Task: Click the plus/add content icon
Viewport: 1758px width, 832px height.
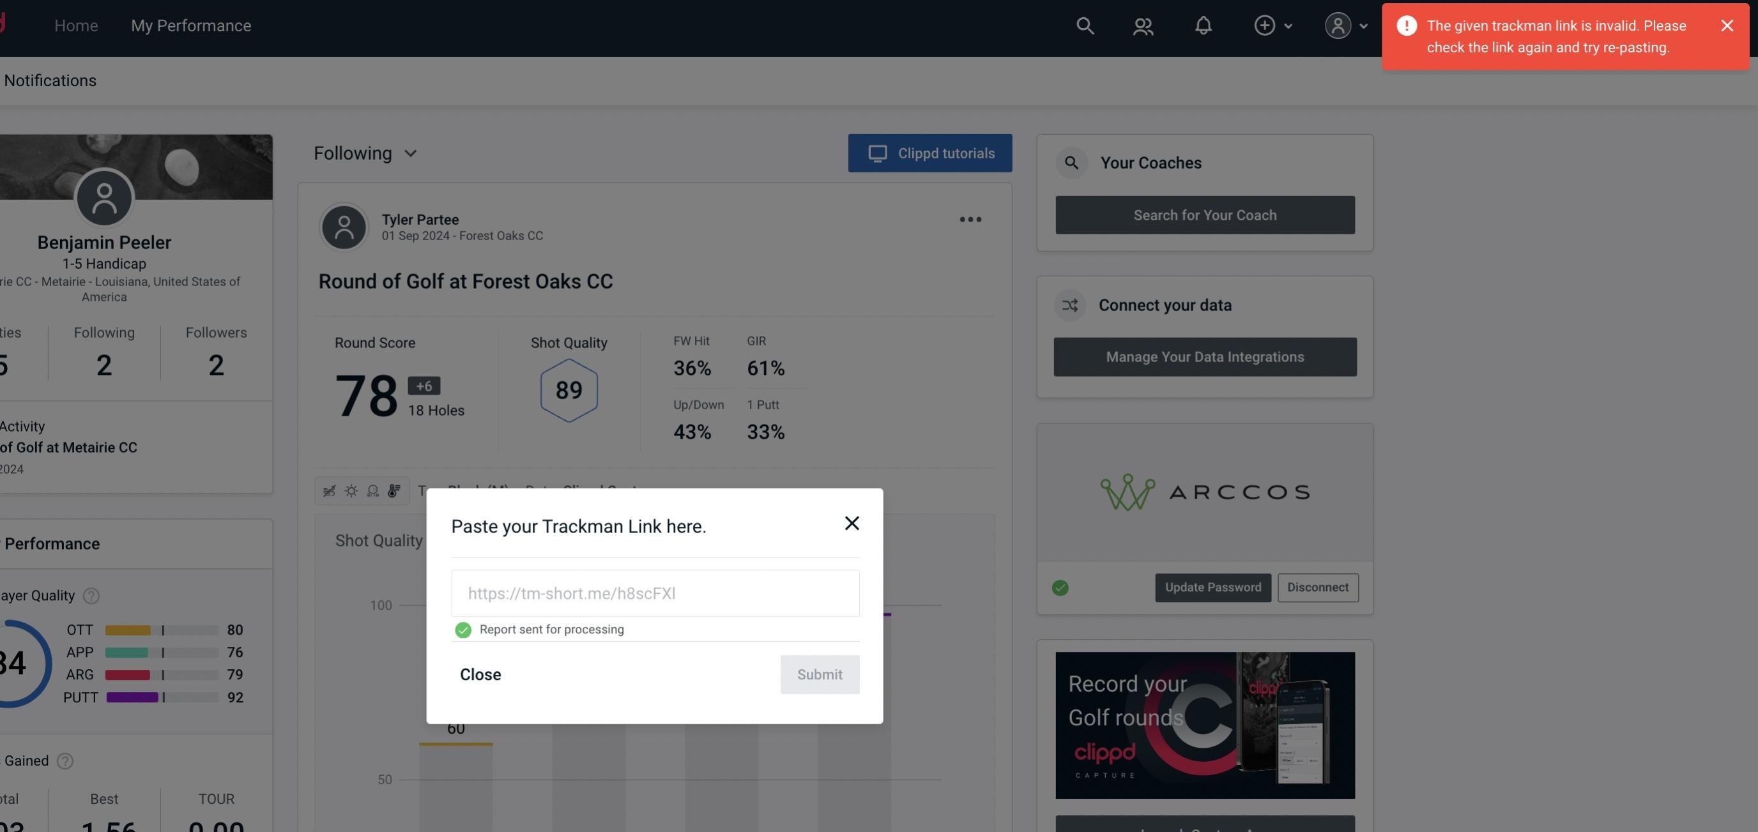Action: pyautogui.click(x=1264, y=25)
